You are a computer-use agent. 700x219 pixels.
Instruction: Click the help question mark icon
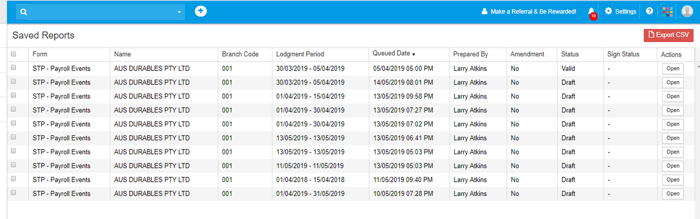[649, 11]
